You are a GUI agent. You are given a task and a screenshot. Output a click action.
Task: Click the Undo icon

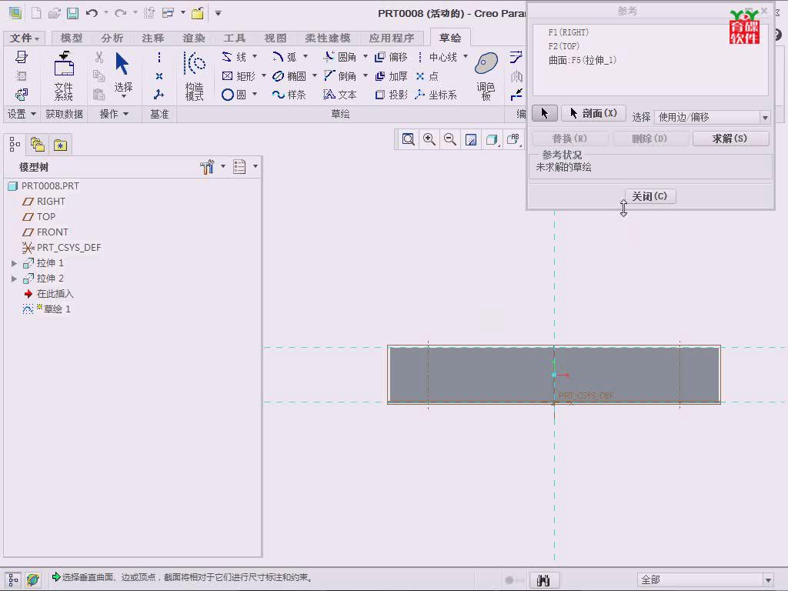tap(92, 13)
